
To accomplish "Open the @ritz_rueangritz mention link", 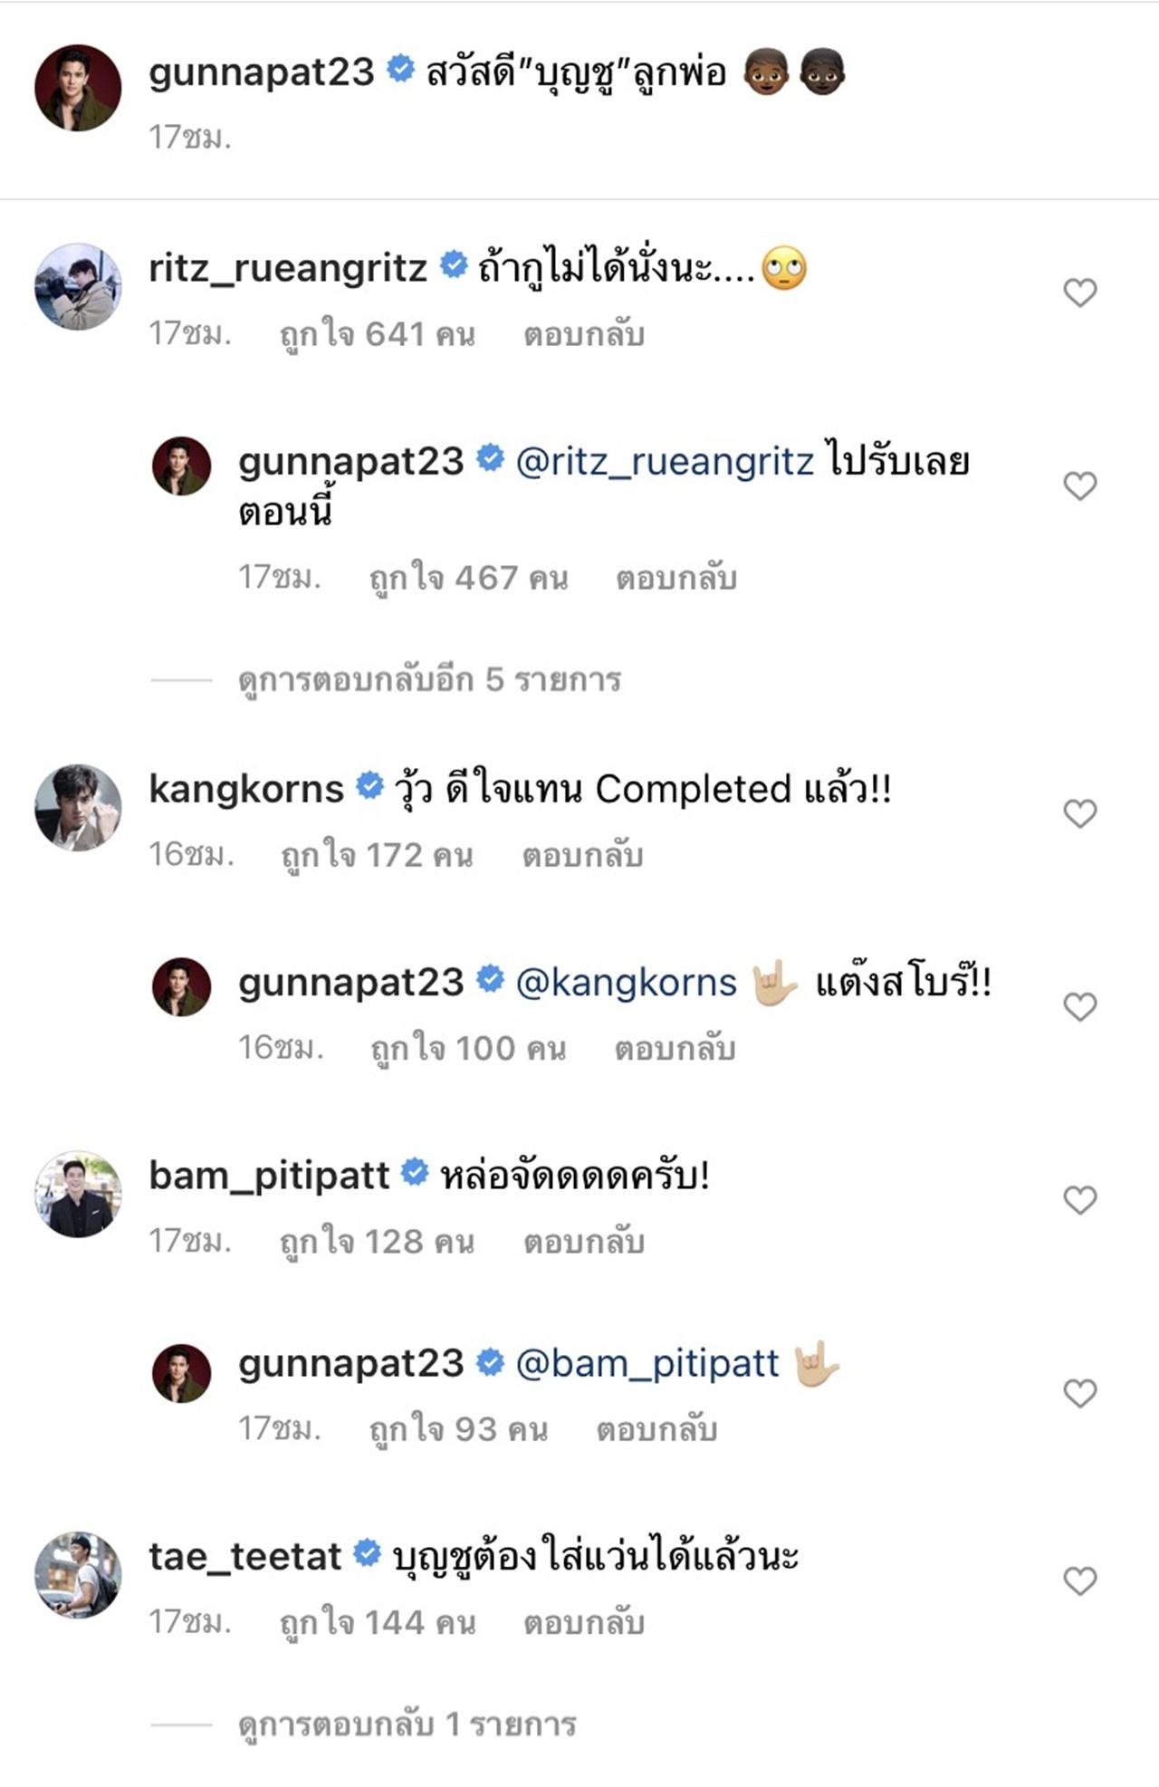I will 665,461.
